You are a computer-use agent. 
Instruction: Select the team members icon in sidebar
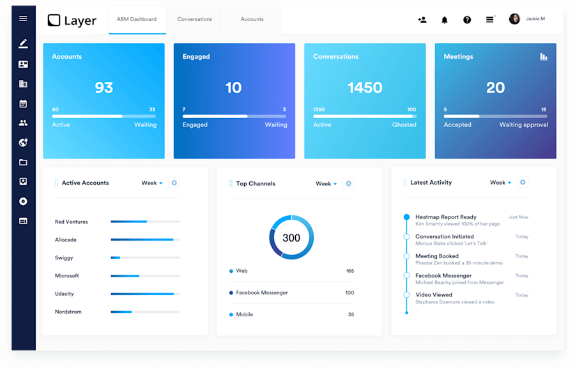pos(23,122)
